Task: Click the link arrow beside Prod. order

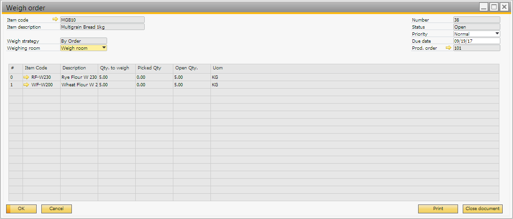Action: coord(448,48)
